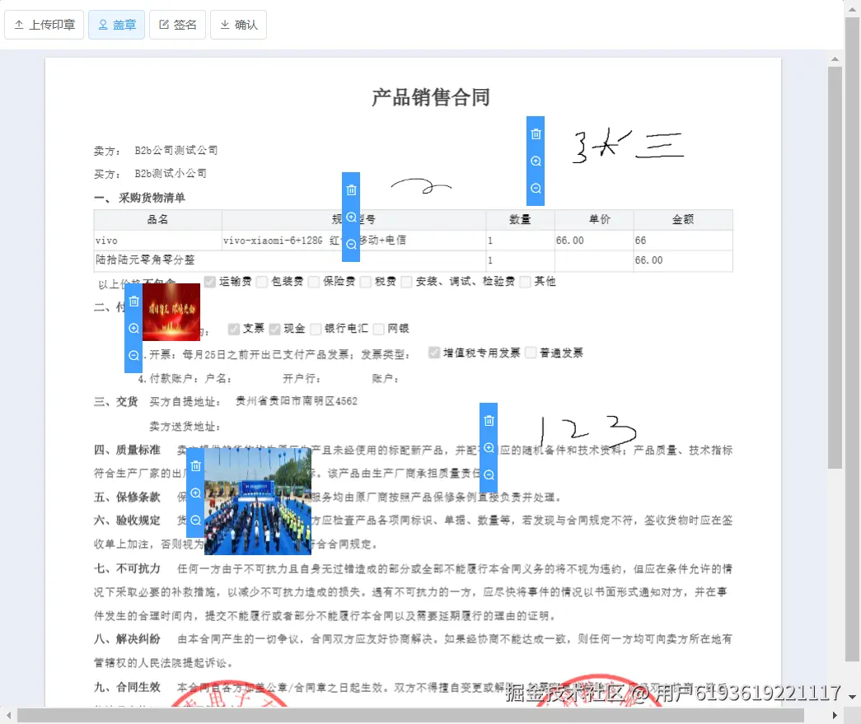
Task: Click the 陆拾陆元零角零分整 total text
Action: click(146, 259)
